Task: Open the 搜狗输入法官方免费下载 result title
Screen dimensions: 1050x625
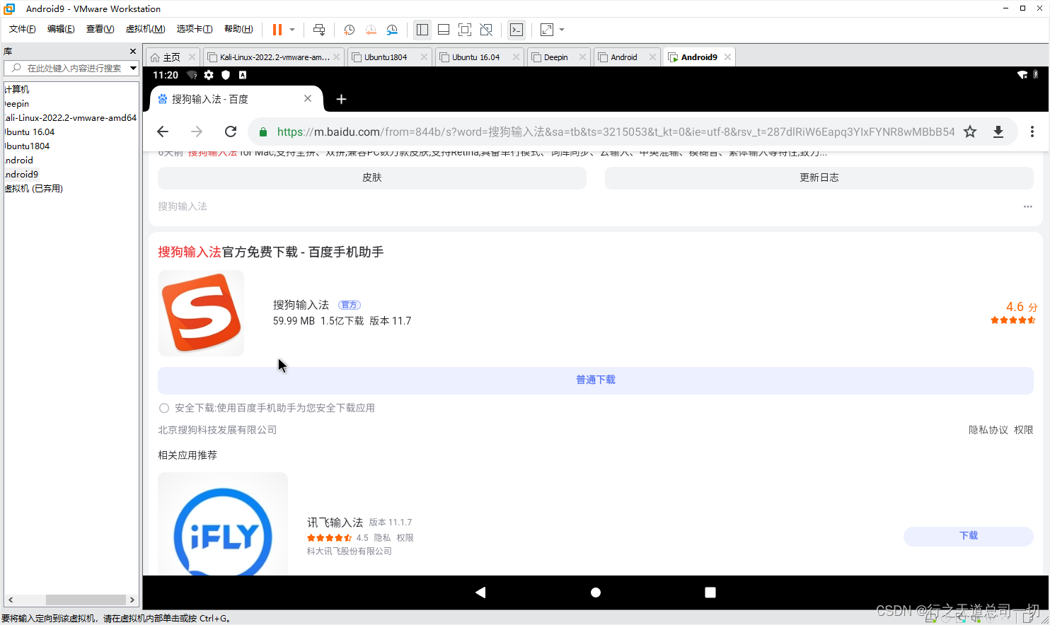Action: click(271, 252)
